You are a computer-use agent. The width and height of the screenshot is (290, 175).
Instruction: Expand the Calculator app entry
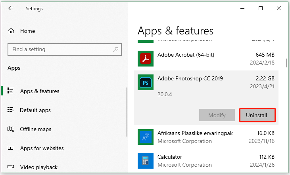pyautogui.click(x=206, y=160)
